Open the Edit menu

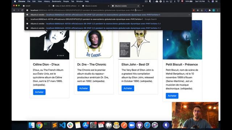(x=34, y=1)
